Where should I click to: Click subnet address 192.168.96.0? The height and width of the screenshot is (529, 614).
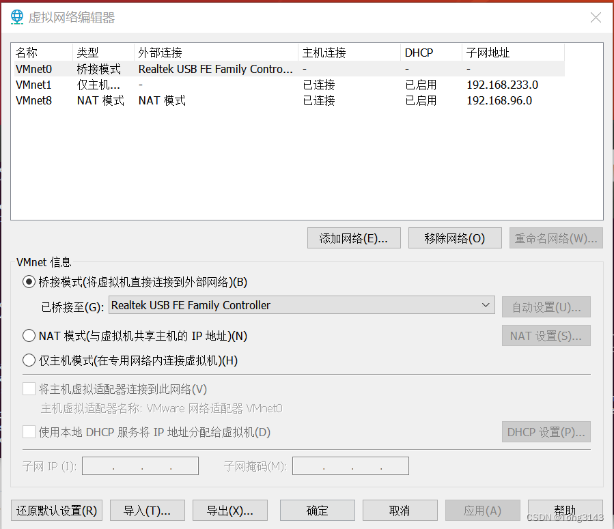[x=499, y=100]
